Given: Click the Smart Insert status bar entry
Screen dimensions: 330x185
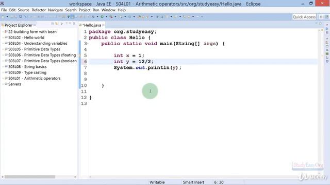Looking at the screenshot, I should (x=193, y=182).
